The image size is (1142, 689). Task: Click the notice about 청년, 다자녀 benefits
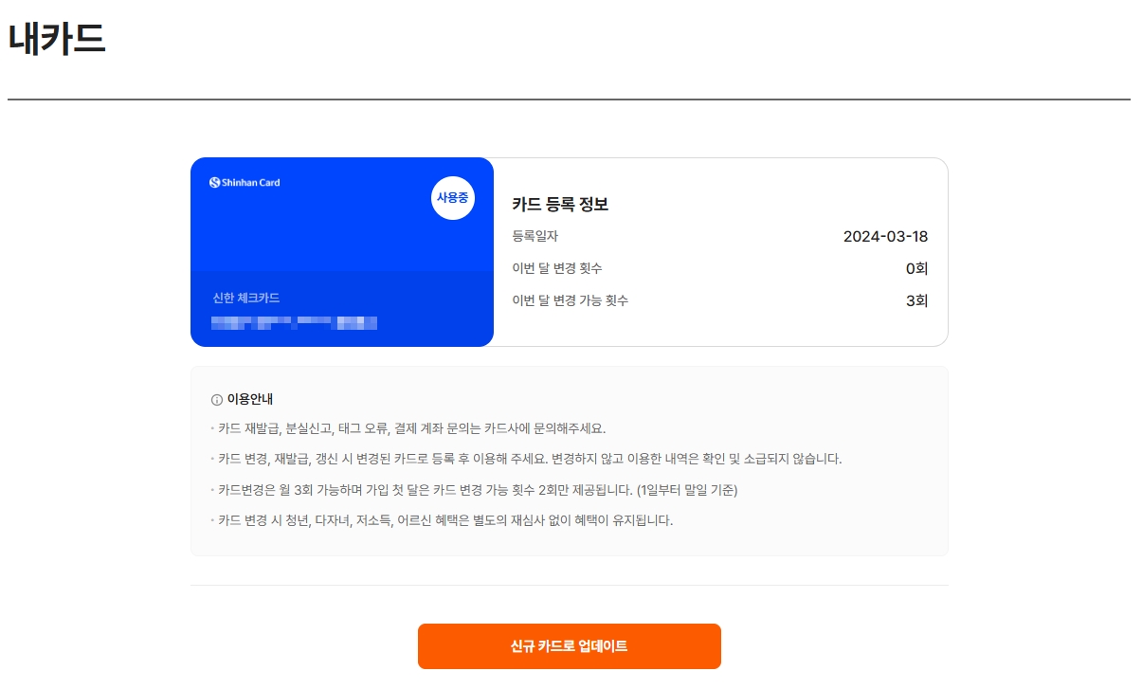coord(443,520)
